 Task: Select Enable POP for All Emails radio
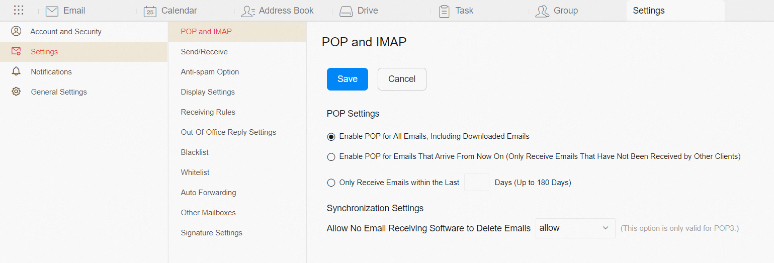(331, 137)
